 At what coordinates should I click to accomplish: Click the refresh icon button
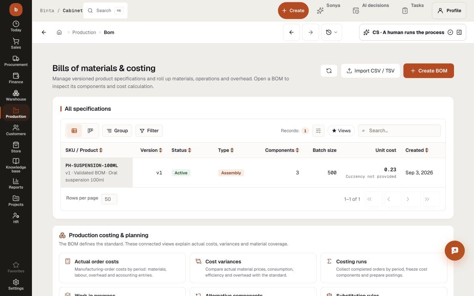(329, 71)
